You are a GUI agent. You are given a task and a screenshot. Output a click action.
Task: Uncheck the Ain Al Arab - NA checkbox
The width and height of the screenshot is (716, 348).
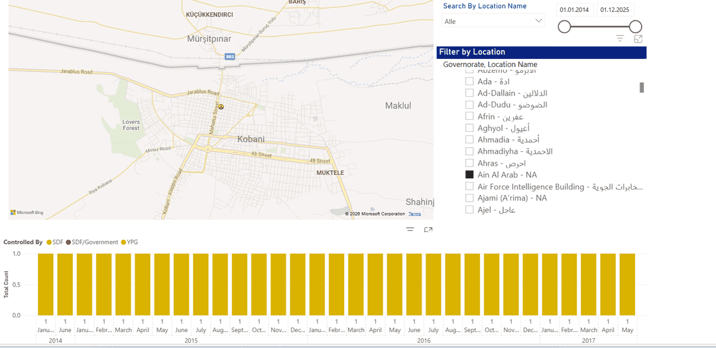coord(469,175)
